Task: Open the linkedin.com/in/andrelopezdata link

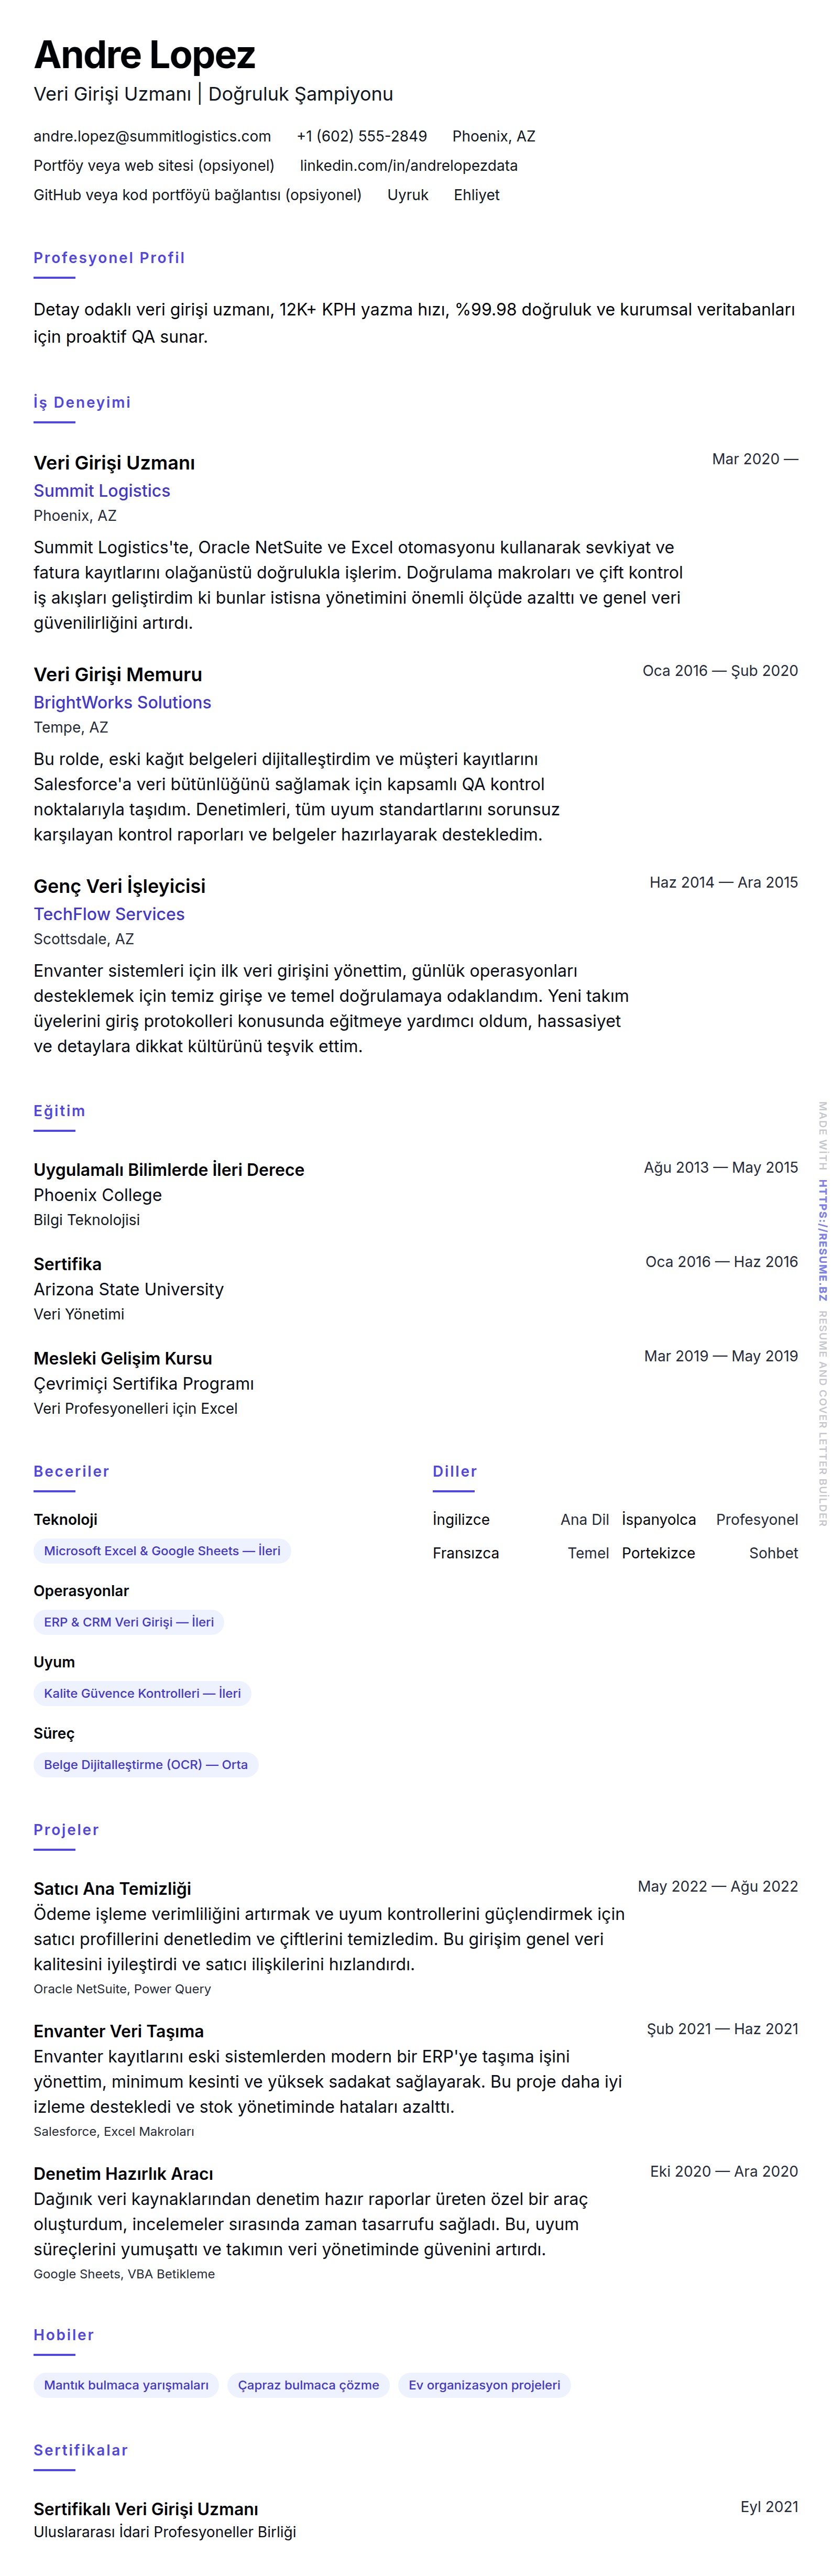Action: (x=408, y=166)
